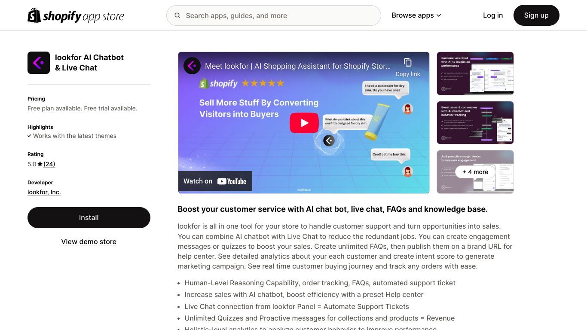This screenshot has height=330, width=587.
Task: Click the Copy link icon on video
Action: [x=408, y=63]
